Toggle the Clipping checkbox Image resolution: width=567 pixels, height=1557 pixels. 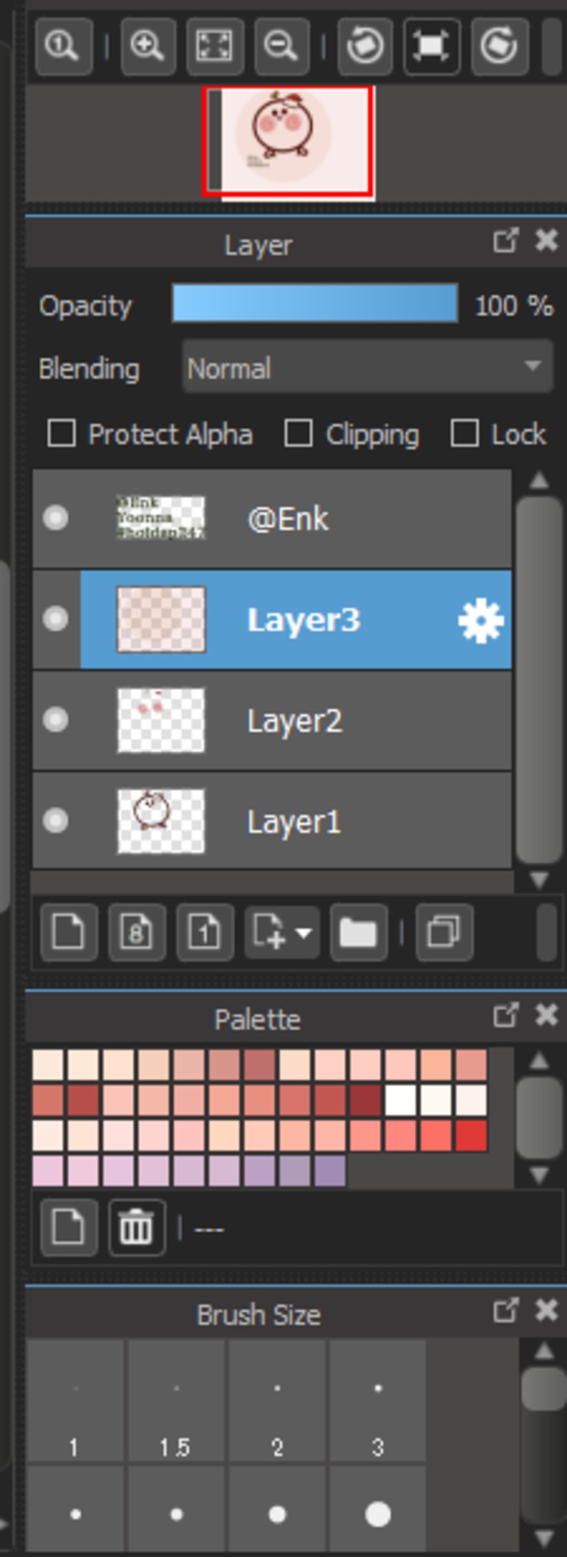coord(298,434)
